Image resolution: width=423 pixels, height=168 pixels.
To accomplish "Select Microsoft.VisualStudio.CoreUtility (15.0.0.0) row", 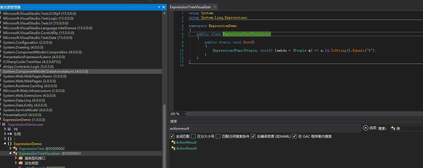I will click(x=81, y=33).
